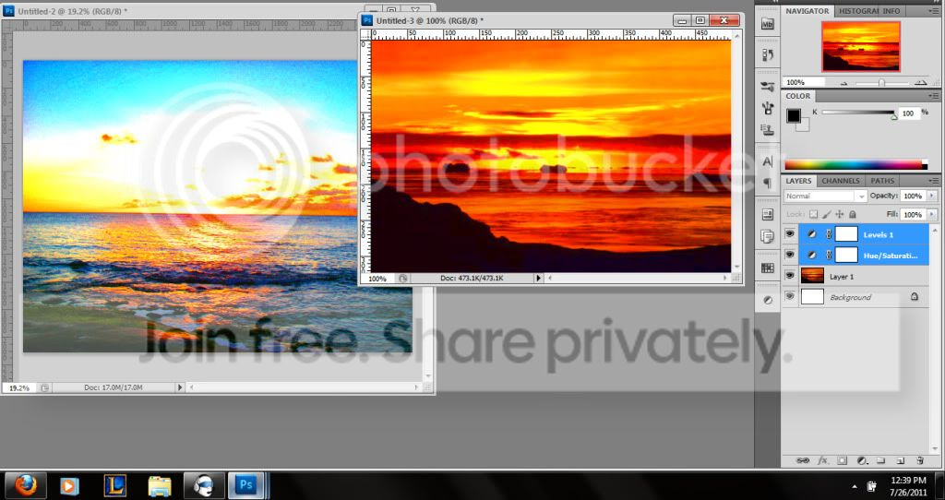945x500 pixels.
Task: Toggle Background layer visibility eye
Action: pos(790,296)
